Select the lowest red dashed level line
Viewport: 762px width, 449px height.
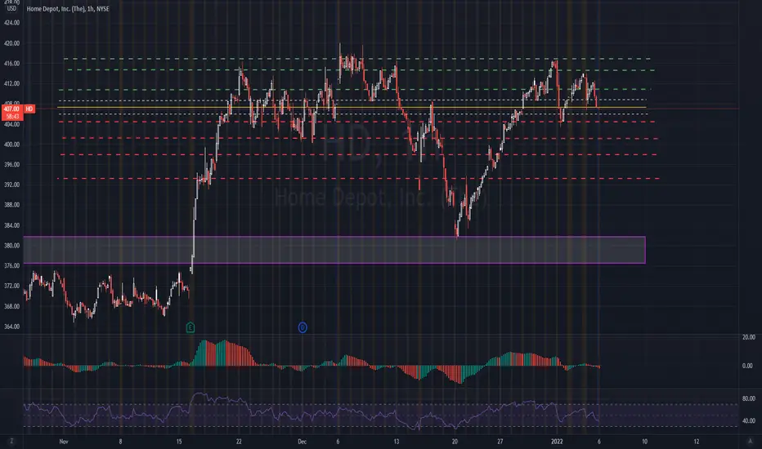359,179
